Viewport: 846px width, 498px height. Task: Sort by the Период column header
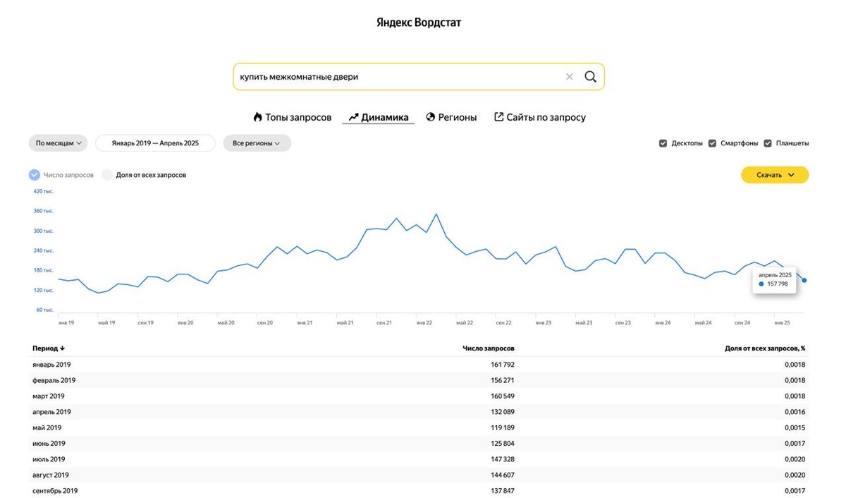(x=49, y=348)
